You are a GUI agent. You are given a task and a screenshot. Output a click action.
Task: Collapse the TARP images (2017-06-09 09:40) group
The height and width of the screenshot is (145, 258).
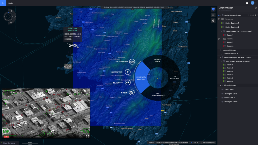tap(222, 31)
